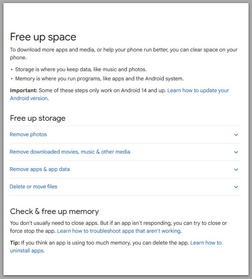This screenshot has height=279, width=252.
Task: Click the bold Important: label
Action: point(23,91)
